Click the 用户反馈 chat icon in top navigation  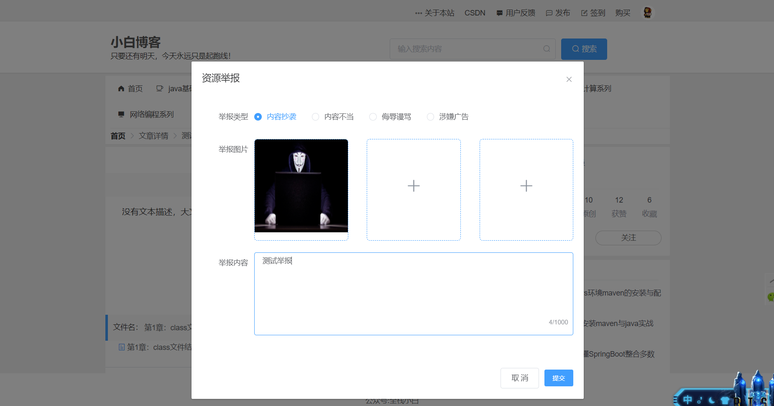pyautogui.click(x=499, y=13)
